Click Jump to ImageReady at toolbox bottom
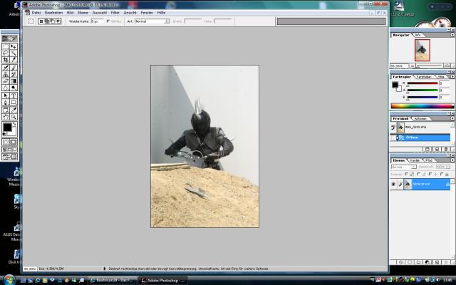Viewport: 456px width, 285px height. point(9,157)
